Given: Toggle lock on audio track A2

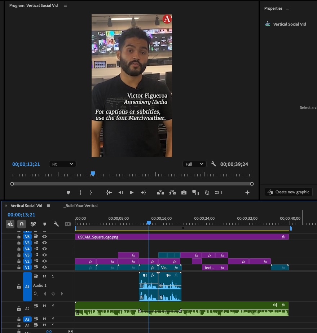Looking at the screenshot, I should point(19,309).
